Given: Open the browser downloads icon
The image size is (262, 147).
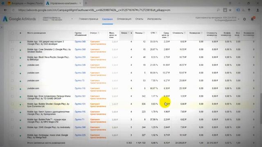Looking at the screenshot, I should (x=257, y=10).
